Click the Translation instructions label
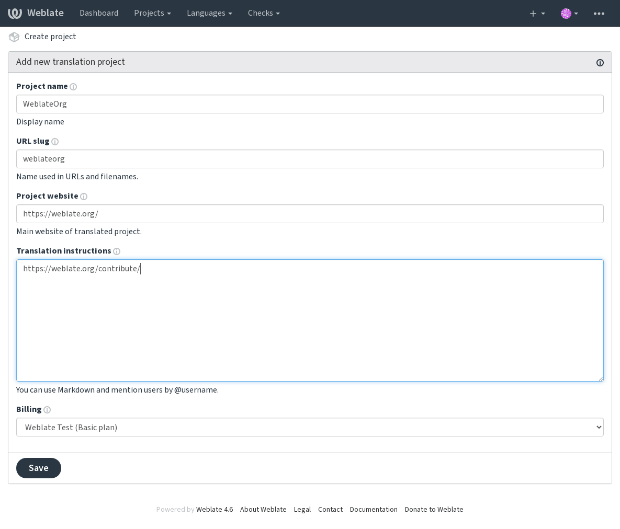620x529 pixels. (x=64, y=251)
